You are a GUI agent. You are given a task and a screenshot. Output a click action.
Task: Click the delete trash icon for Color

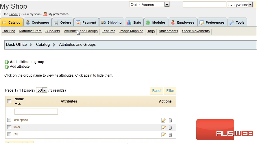point(170,128)
